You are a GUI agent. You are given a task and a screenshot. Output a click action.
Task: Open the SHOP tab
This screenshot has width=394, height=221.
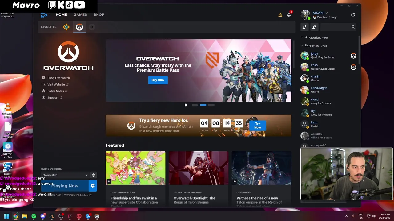click(x=99, y=14)
